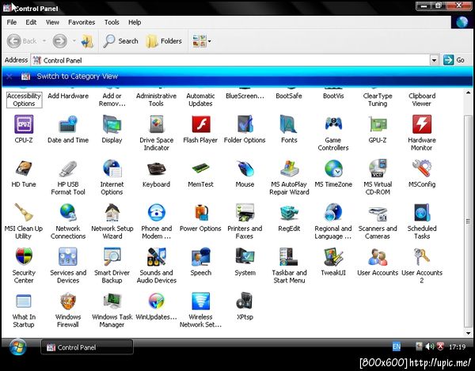This screenshot has height=371, width=475.
Task: Click Switch to Category View
Action: 77,76
